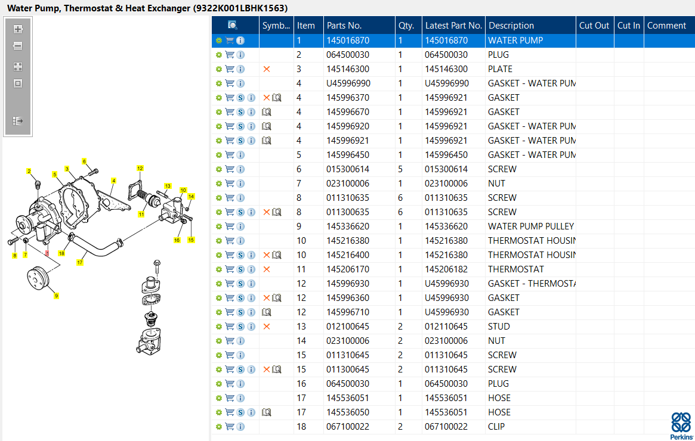Click red X symbol on PLATE row
This screenshot has height=441, width=695.
[x=267, y=69]
